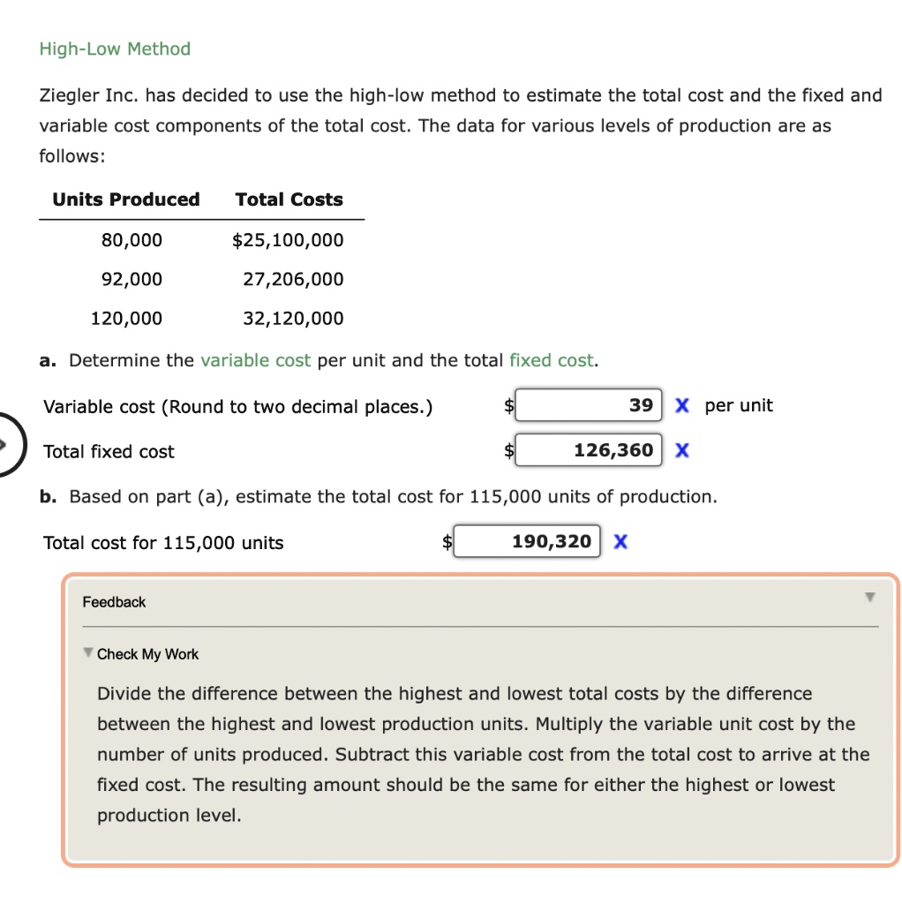
Task: Select the High-Low Method heading
Action: tap(114, 49)
